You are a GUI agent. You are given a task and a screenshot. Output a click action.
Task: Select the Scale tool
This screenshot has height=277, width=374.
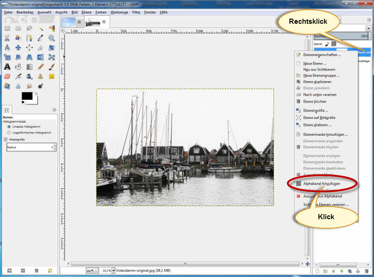[x=7, y=57]
